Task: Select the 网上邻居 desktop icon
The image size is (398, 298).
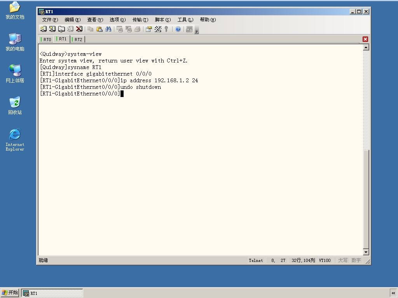Action: click(15, 74)
